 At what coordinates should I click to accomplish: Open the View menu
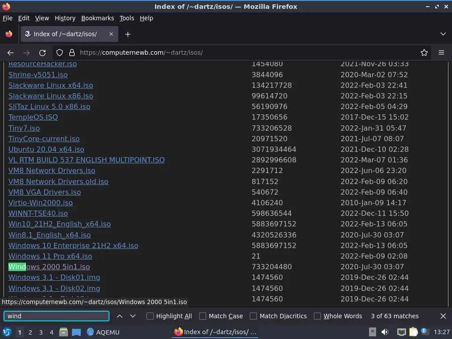(42, 18)
